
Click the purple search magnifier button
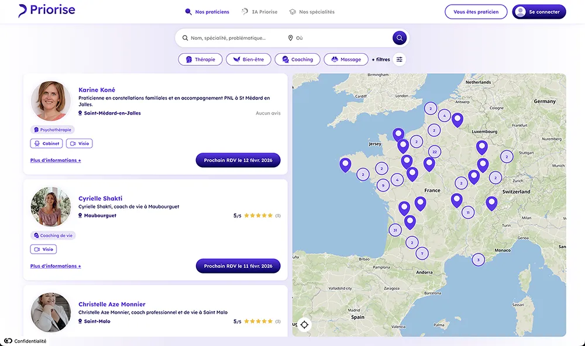click(x=399, y=37)
